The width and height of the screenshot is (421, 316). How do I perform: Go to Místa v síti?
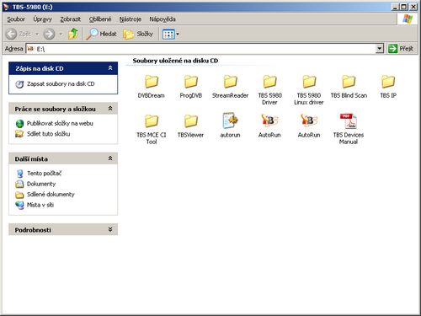pyautogui.click(x=40, y=205)
